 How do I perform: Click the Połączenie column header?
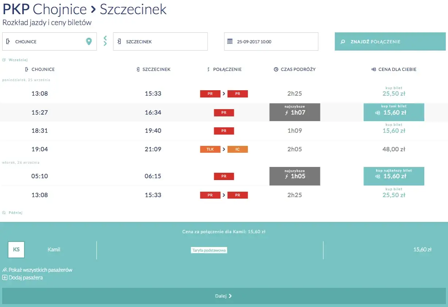tap(225, 69)
